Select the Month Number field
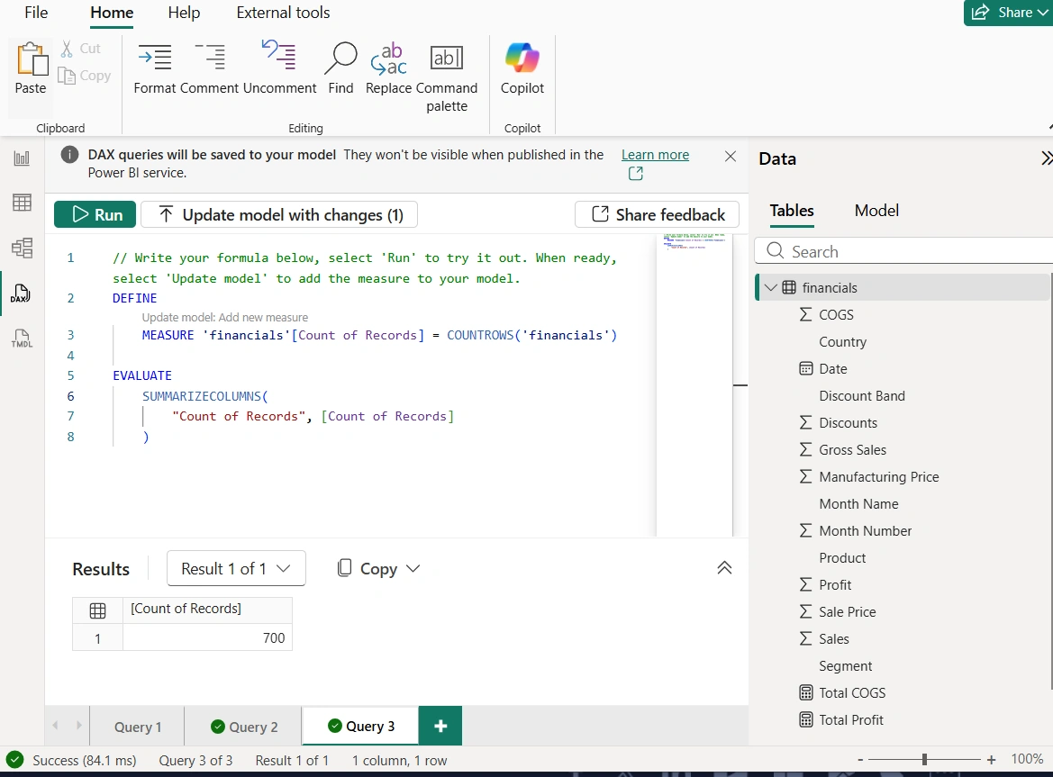Screen dimensions: 1053x777 point(865,530)
